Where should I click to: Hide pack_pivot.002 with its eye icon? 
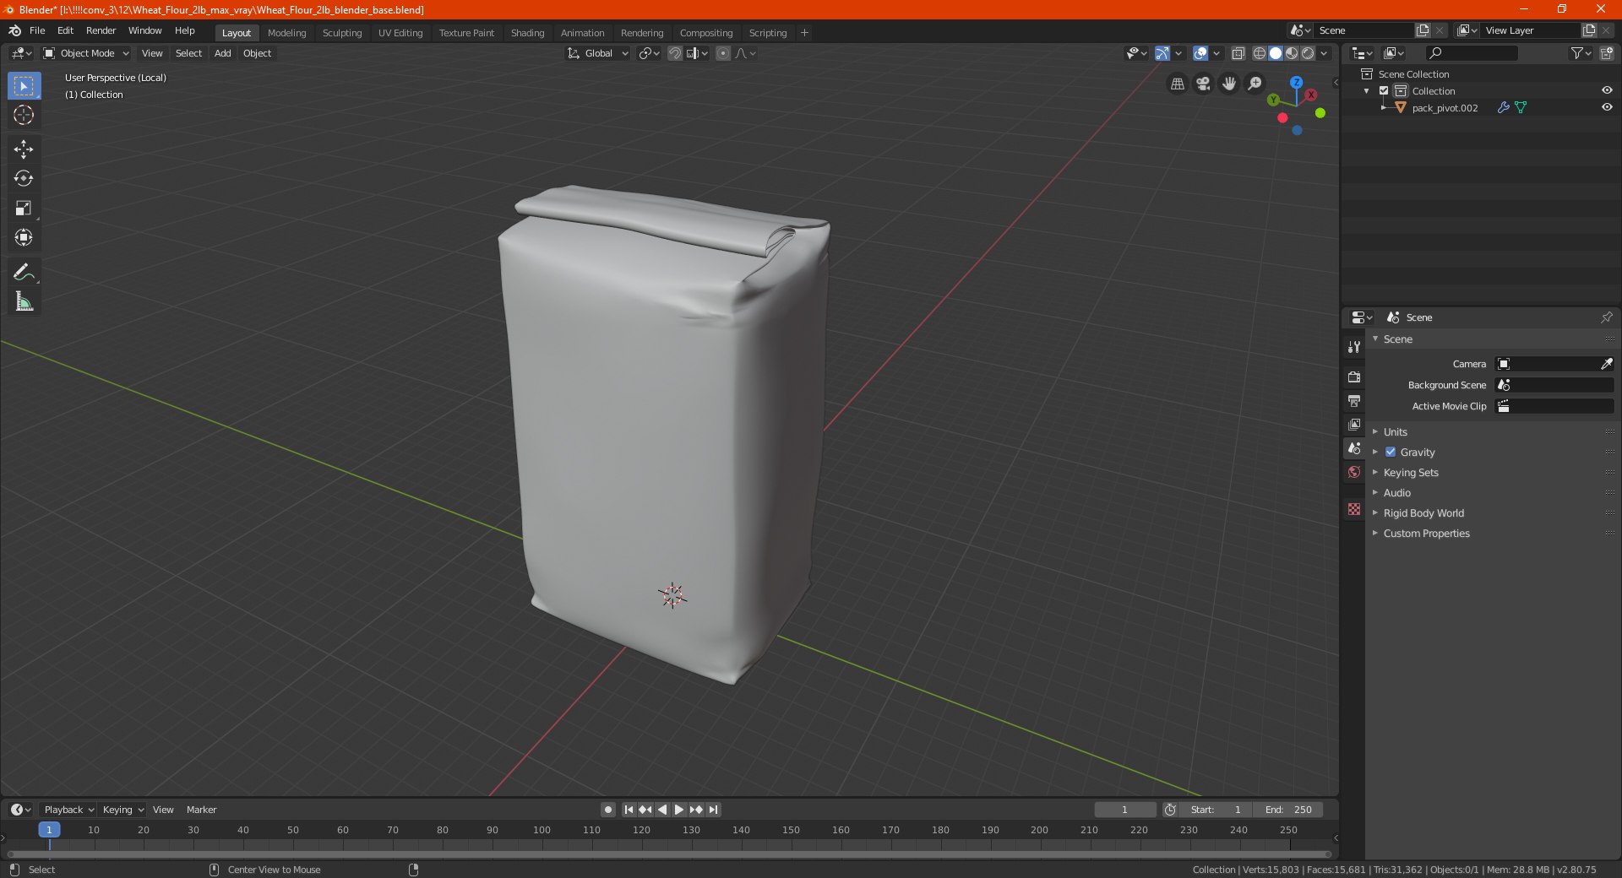click(x=1607, y=107)
